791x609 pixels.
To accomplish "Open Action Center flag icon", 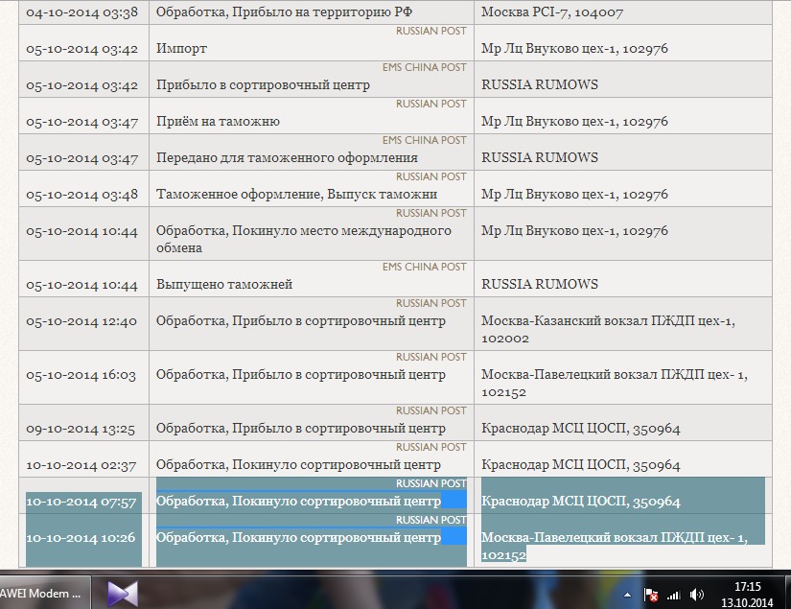I will [651, 595].
